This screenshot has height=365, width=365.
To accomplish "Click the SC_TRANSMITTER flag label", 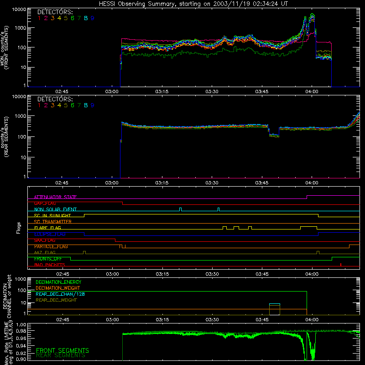I will coord(53,222).
